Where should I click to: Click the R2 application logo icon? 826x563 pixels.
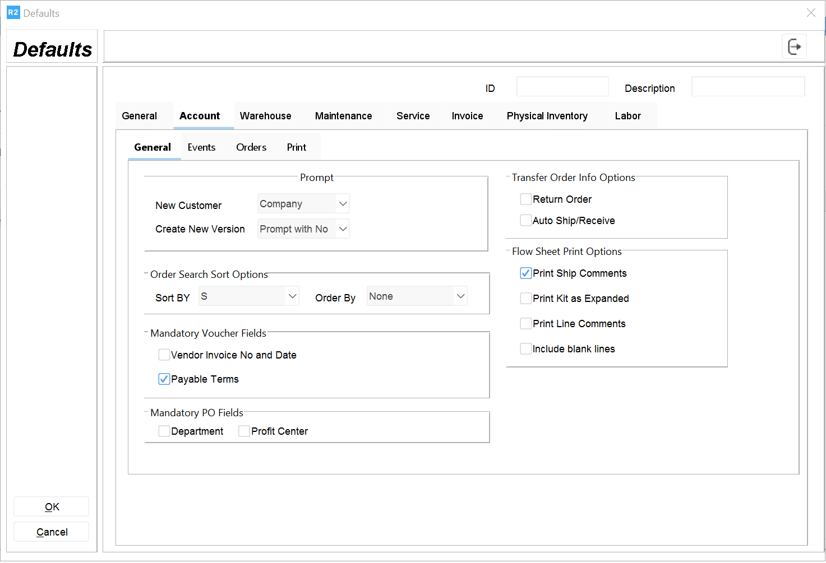click(13, 12)
